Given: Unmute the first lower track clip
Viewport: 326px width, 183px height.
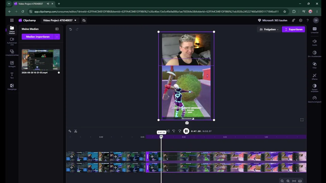Looking at the screenshot, I should pyautogui.click(x=72, y=167).
